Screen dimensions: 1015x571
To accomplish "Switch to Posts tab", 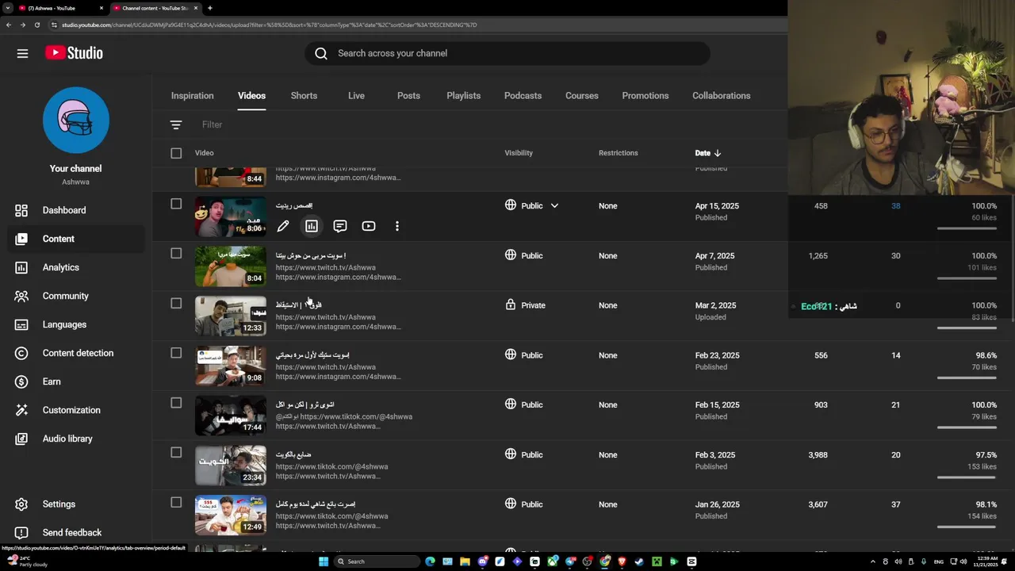I will point(408,96).
